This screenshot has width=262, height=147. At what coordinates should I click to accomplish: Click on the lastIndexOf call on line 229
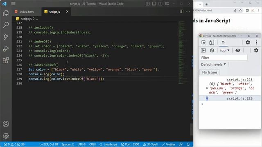73,79
